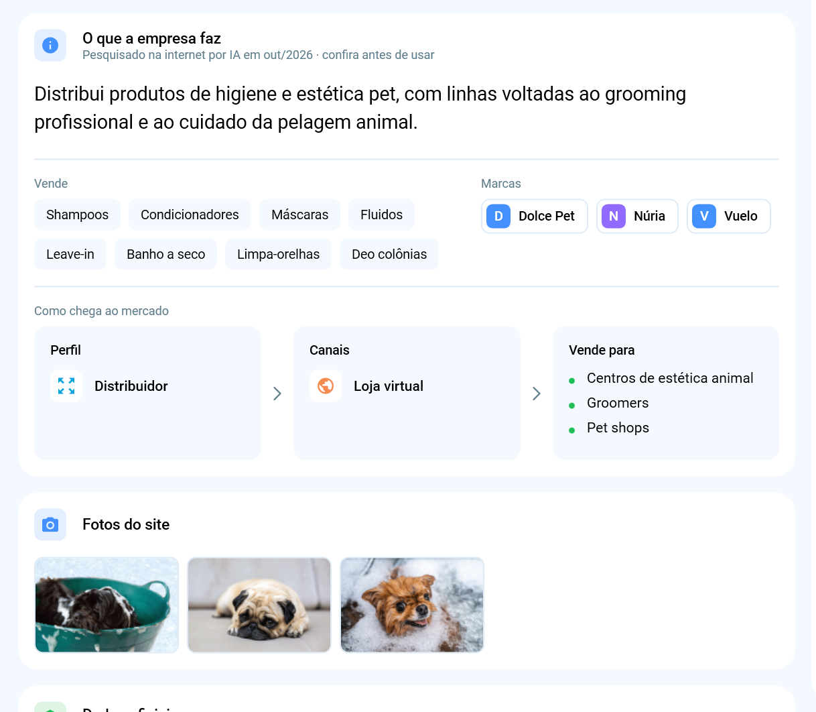
Task: Click the 'Canais' card title
Action: (330, 350)
